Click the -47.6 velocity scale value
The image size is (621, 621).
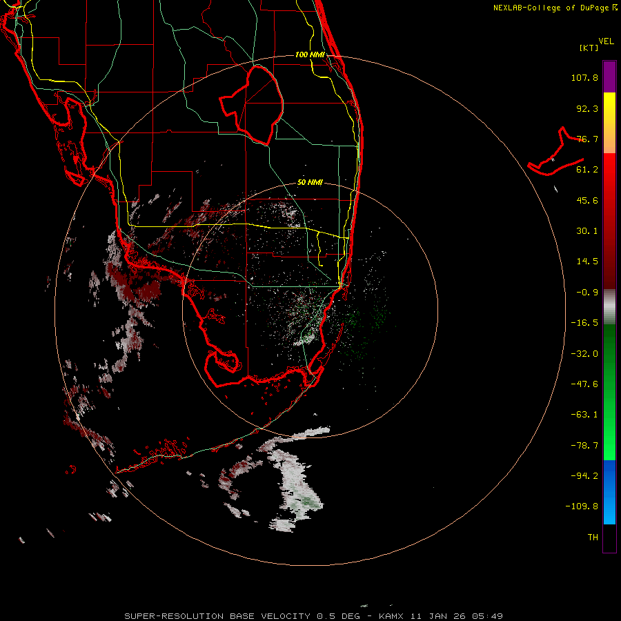pyautogui.click(x=584, y=384)
